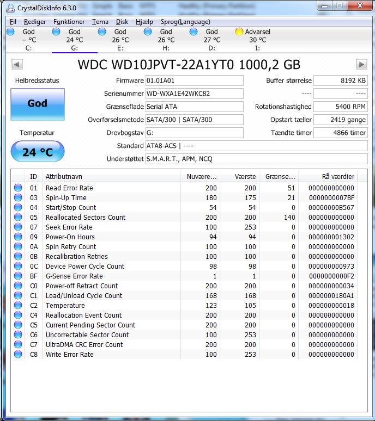Click the Rotationshastighed 5400 RPM field

tap(341, 107)
